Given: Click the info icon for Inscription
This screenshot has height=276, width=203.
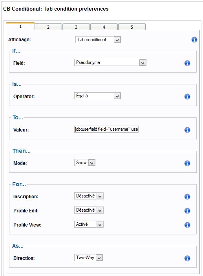Looking at the screenshot, I should [x=187, y=197].
